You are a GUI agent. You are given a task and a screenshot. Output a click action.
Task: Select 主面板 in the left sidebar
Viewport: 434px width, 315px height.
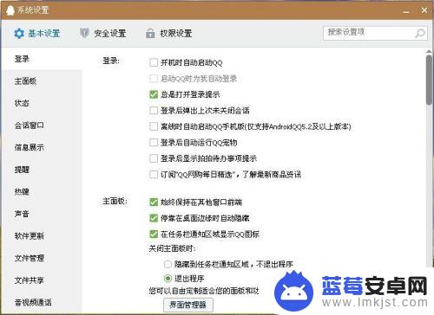[42, 81]
